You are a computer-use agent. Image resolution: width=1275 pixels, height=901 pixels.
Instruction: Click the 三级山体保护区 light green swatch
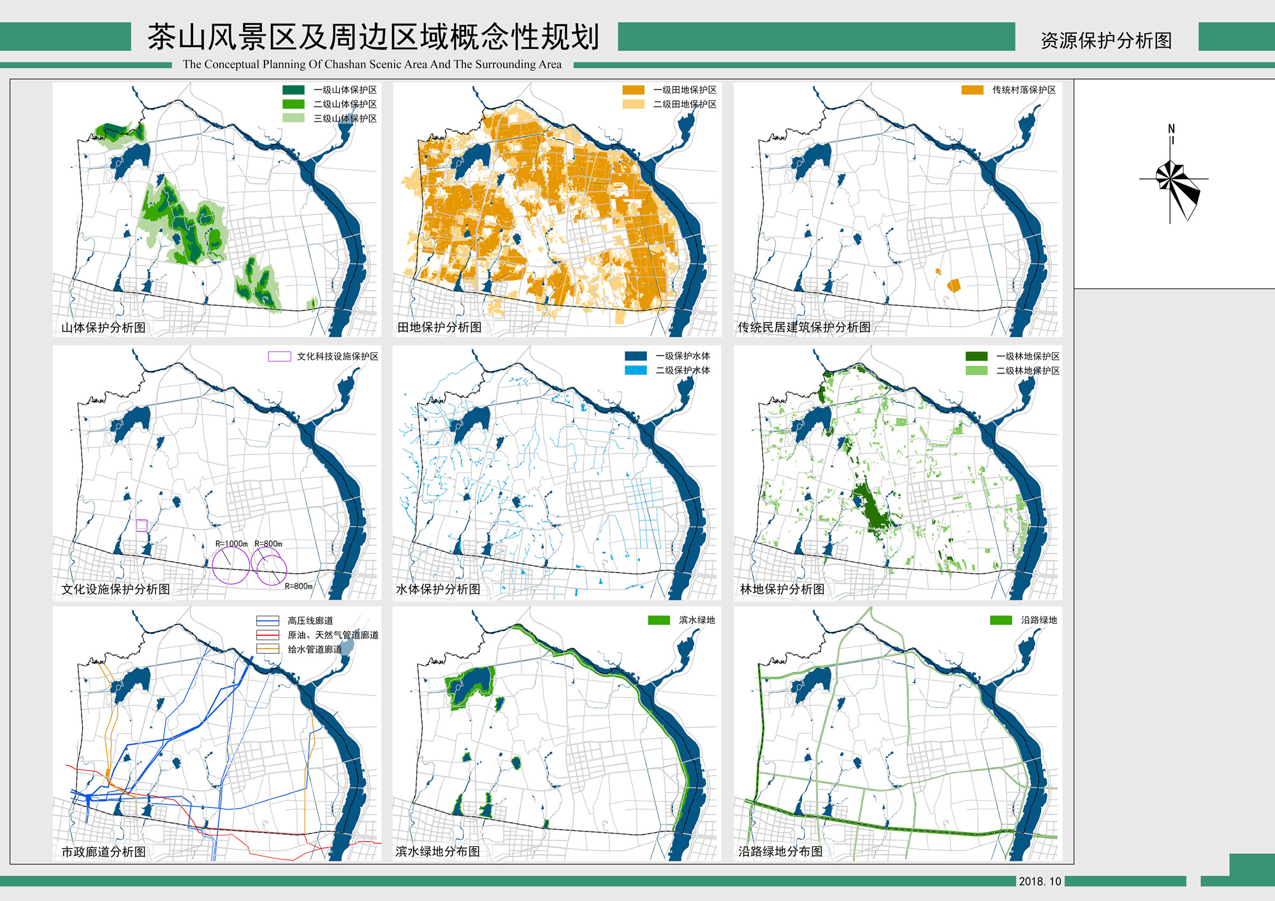pyautogui.click(x=293, y=118)
